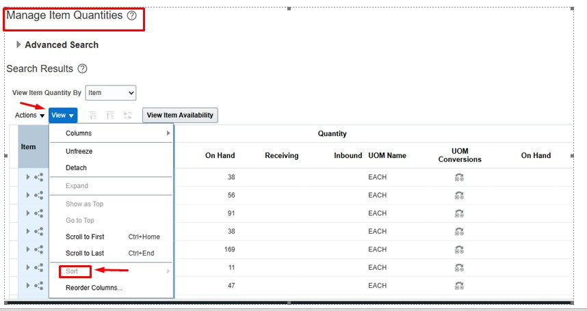Image resolution: width=587 pixels, height=311 pixels.
Task: Select Reorder Columns menu entry
Action: pyautogui.click(x=112, y=288)
